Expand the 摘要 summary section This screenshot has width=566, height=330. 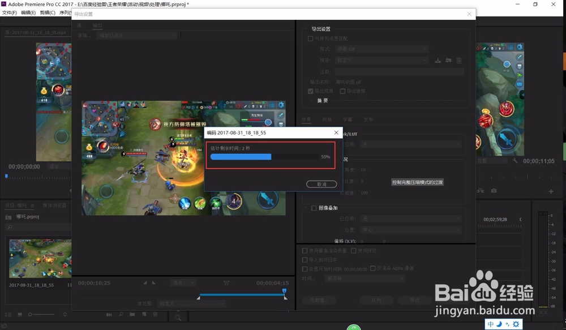(311, 101)
